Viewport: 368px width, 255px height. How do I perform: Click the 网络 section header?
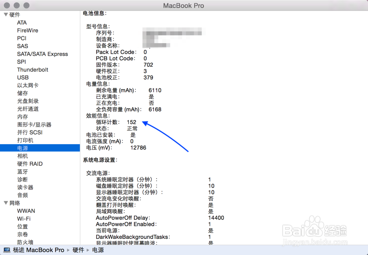[x=15, y=203]
